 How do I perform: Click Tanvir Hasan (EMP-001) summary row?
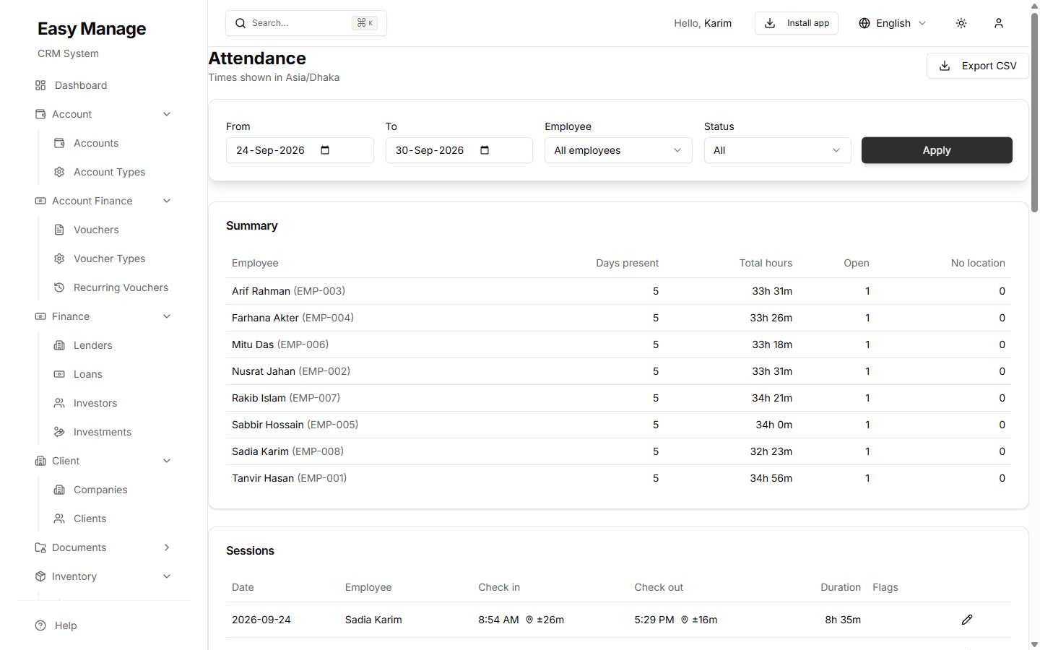pyautogui.click(x=618, y=478)
